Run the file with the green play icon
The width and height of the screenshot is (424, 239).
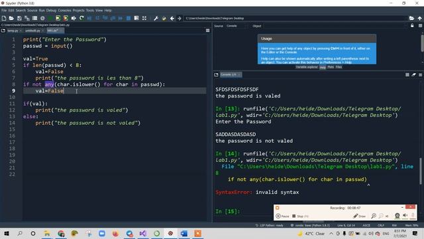(x=50, y=18)
